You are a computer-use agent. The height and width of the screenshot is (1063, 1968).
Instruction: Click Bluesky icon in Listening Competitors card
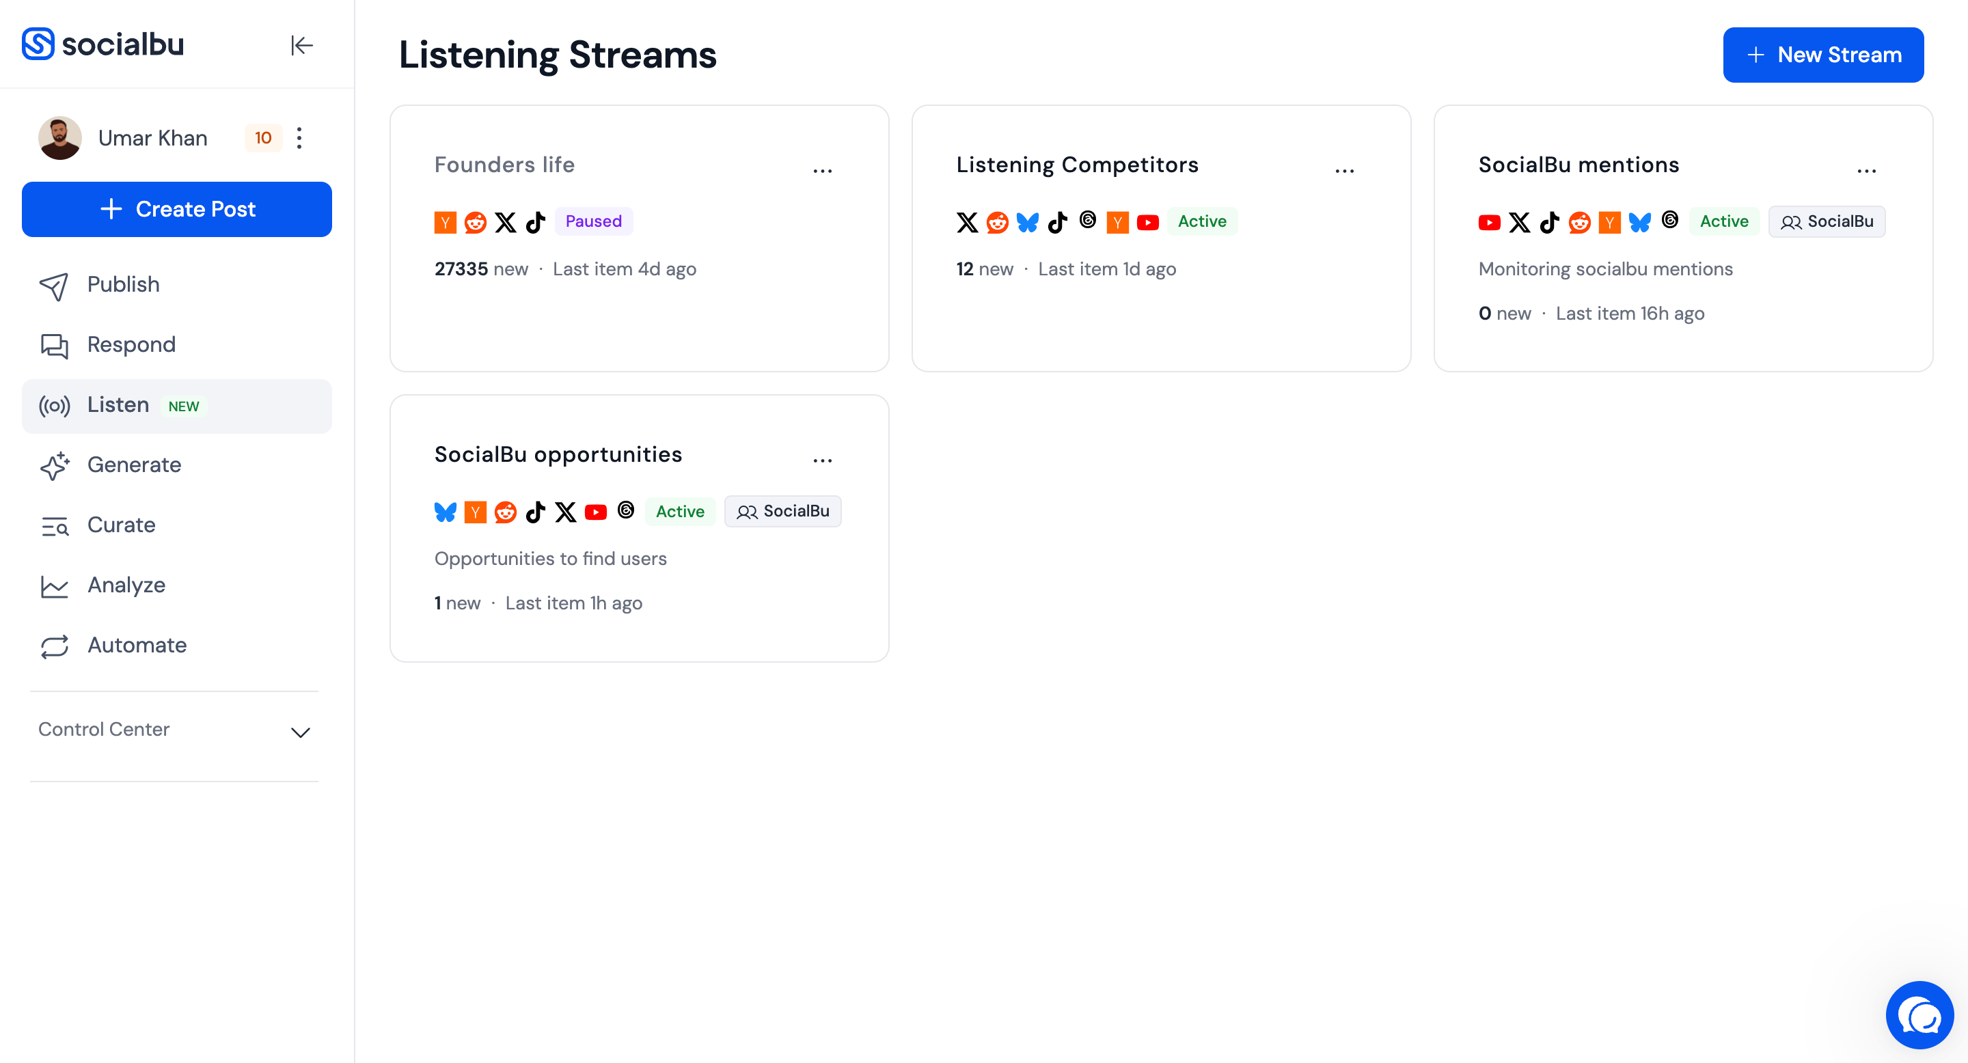1028,222
